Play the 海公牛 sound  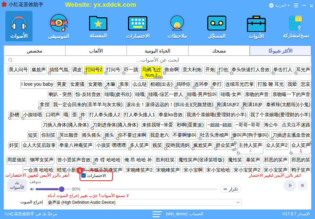click(x=271, y=125)
